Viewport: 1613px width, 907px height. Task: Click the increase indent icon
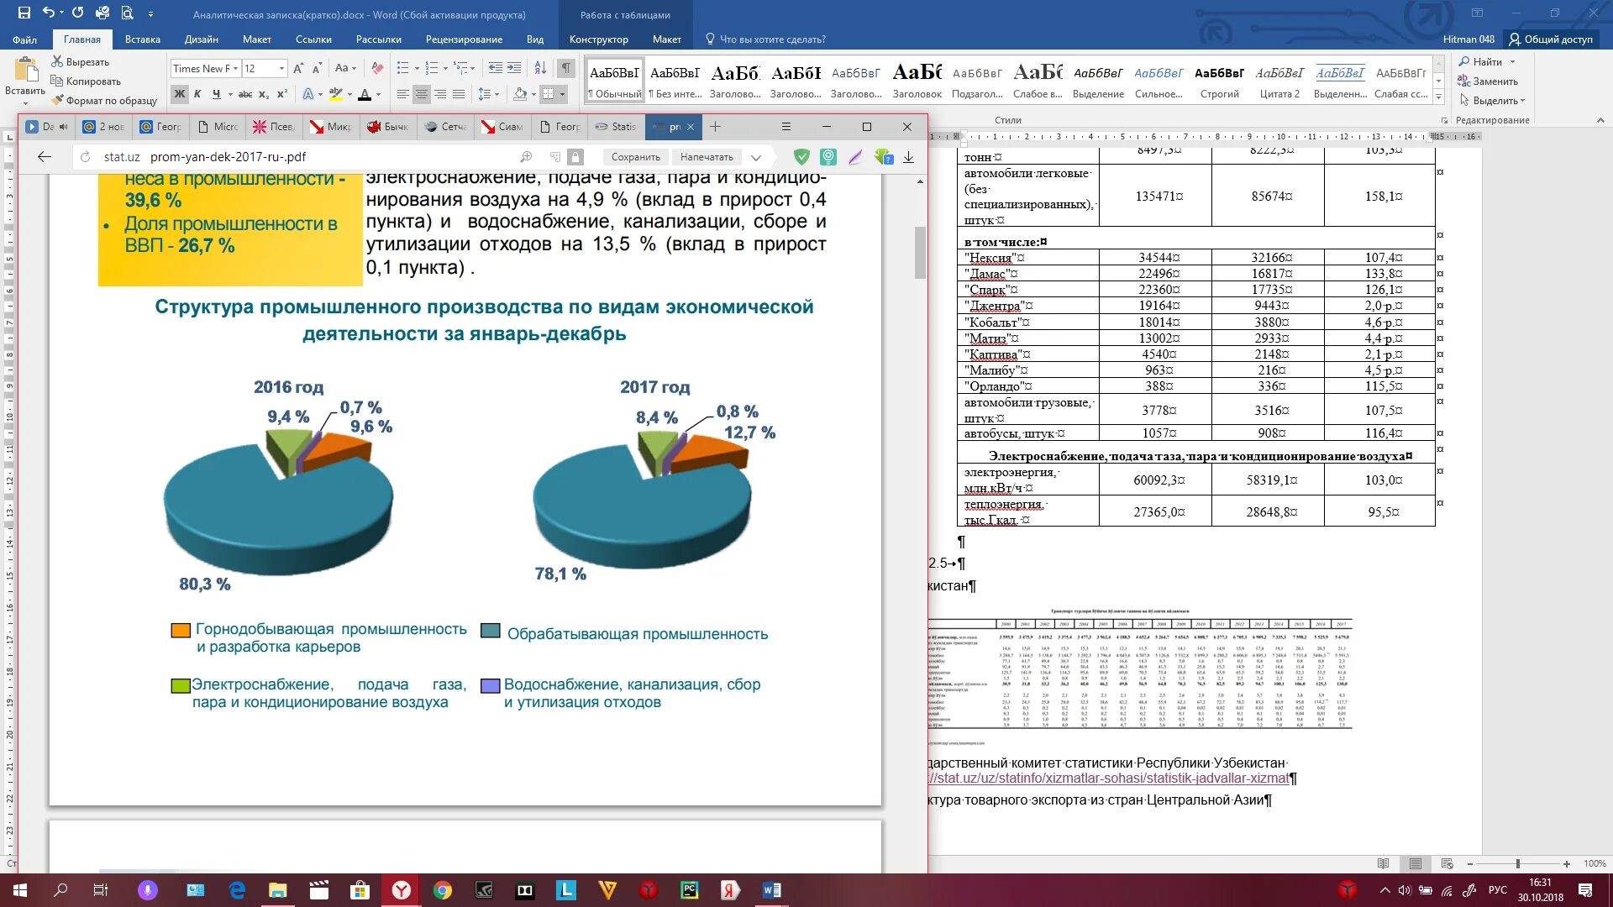click(514, 68)
